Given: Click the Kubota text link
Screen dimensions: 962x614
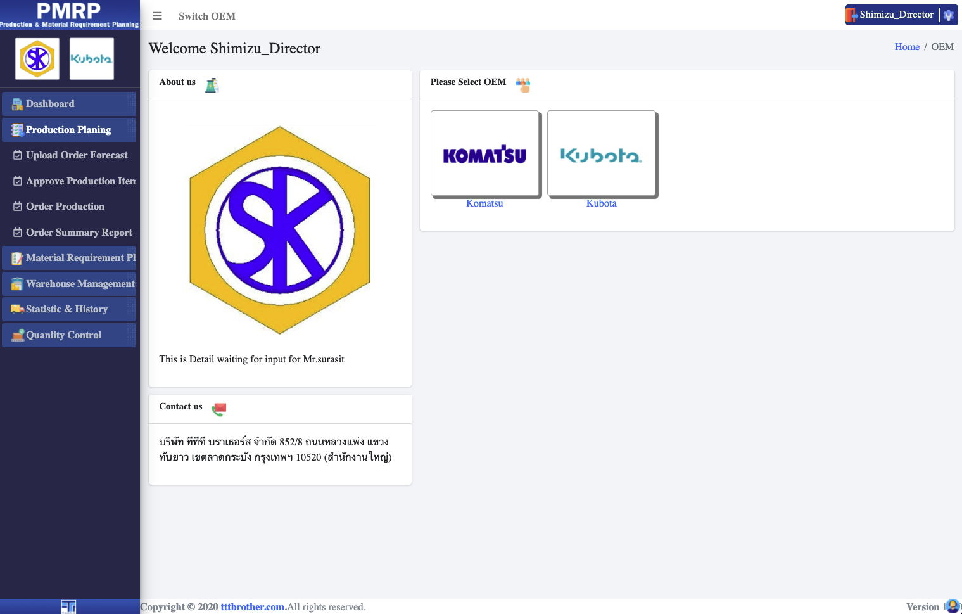Looking at the screenshot, I should (x=601, y=203).
